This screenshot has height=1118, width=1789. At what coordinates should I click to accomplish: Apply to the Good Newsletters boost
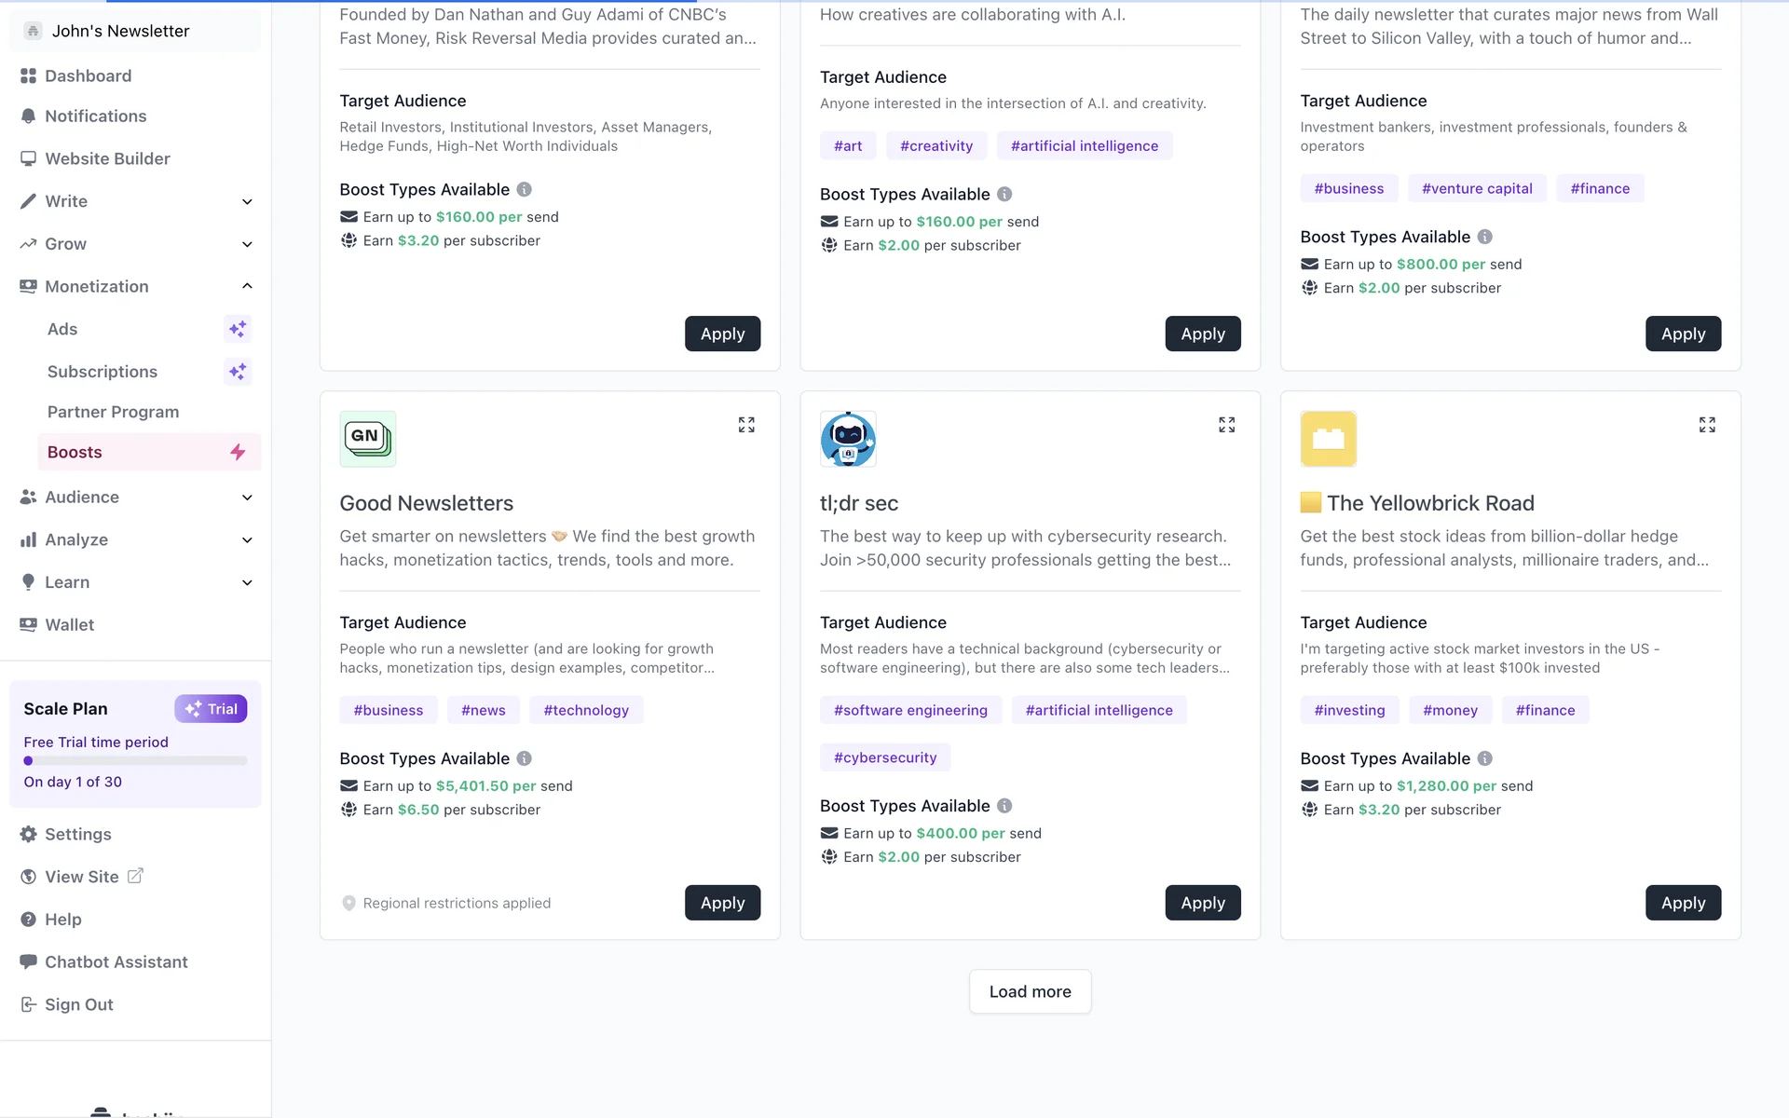[722, 903]
